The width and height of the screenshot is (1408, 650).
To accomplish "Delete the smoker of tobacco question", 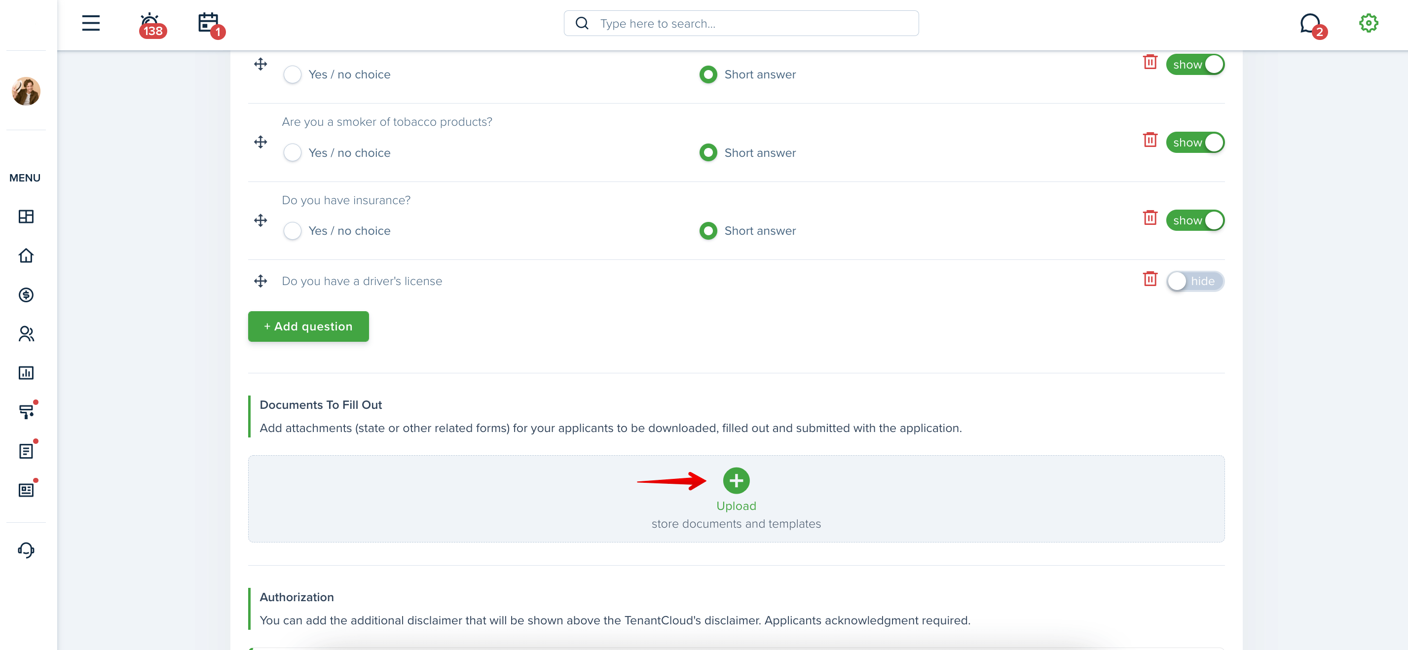I will point(1150,139).
